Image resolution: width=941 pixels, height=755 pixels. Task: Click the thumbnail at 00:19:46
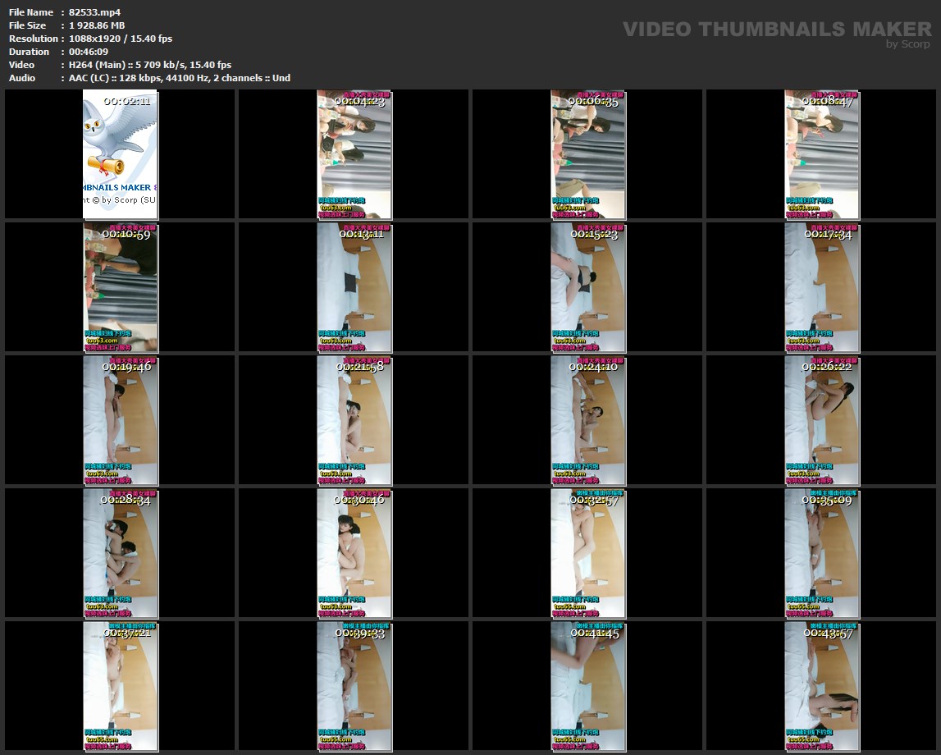121,420
